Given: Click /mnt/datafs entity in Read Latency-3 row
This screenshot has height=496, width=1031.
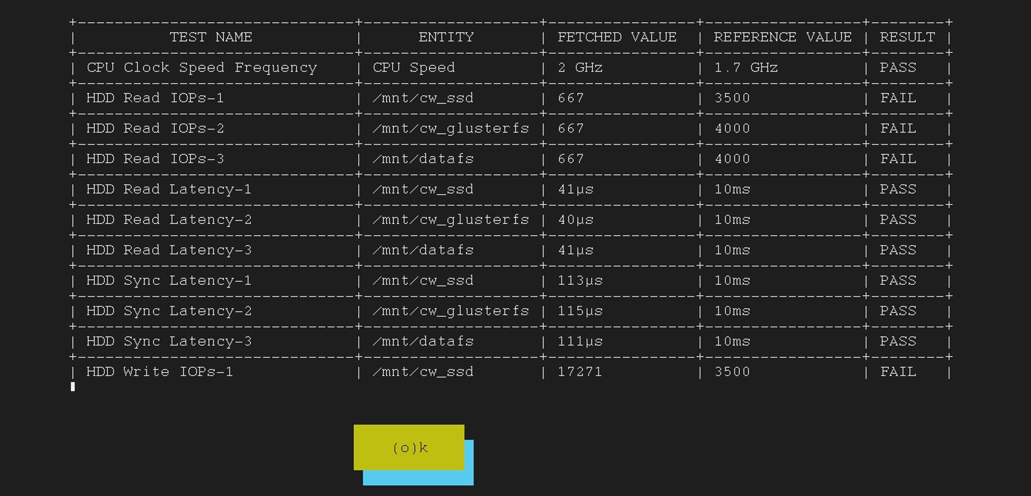Looking at the screenshot, I should pyautogui.click(x=423, y=250).
